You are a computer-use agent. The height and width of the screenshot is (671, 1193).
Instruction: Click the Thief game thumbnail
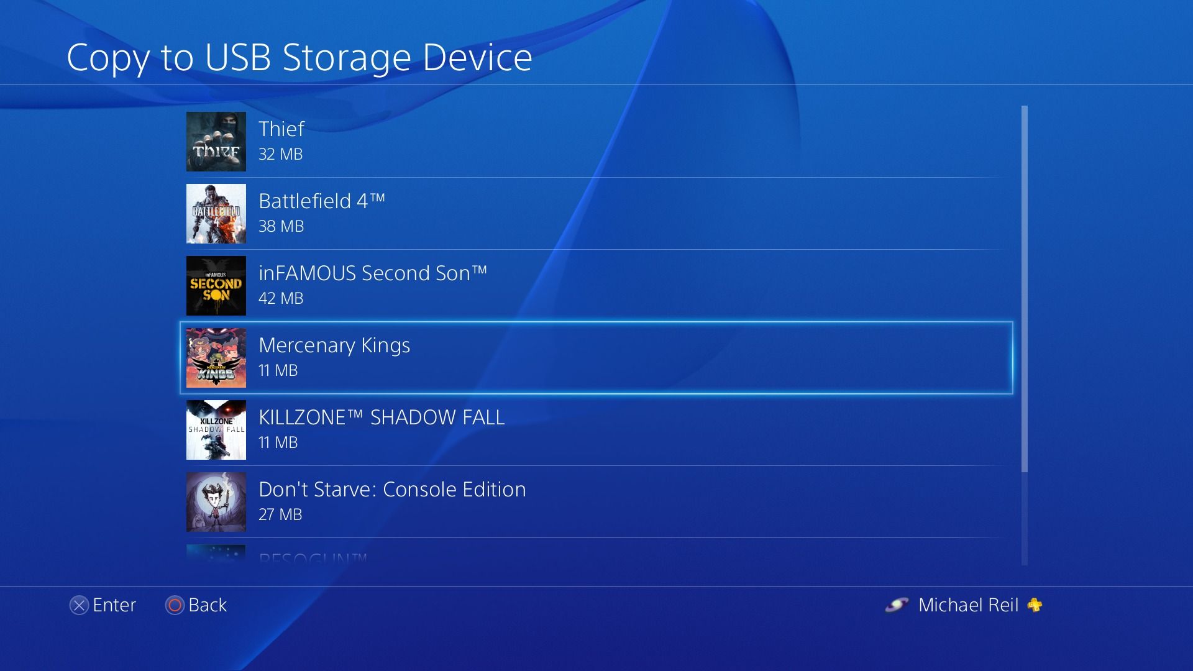216,142
